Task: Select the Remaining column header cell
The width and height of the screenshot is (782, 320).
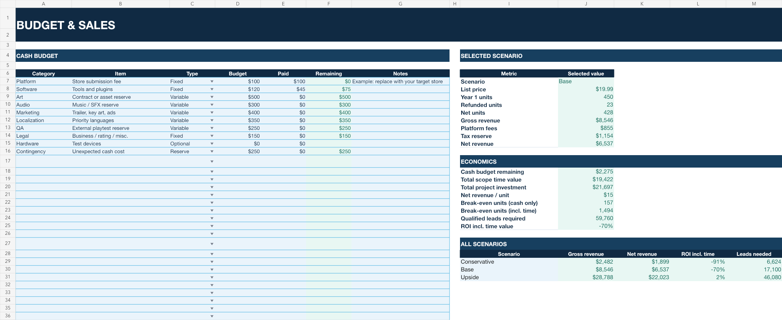Action: (329, 73)
